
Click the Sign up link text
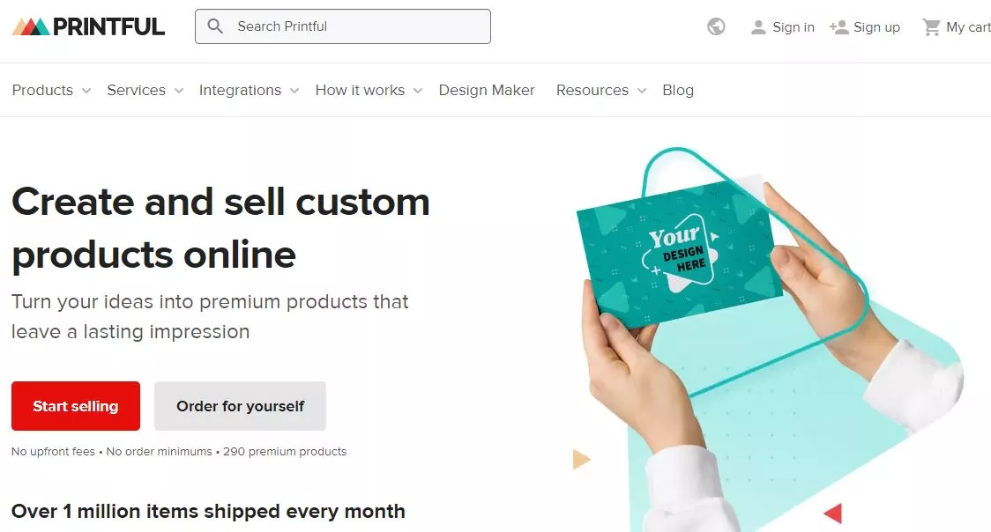[876, 27]
